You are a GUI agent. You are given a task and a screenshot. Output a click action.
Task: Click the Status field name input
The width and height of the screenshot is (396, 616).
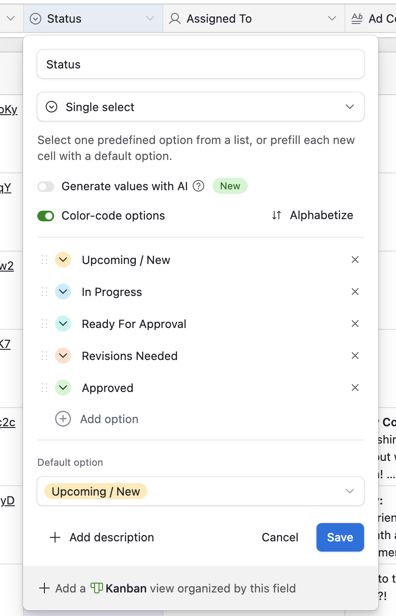pos(201,64)
